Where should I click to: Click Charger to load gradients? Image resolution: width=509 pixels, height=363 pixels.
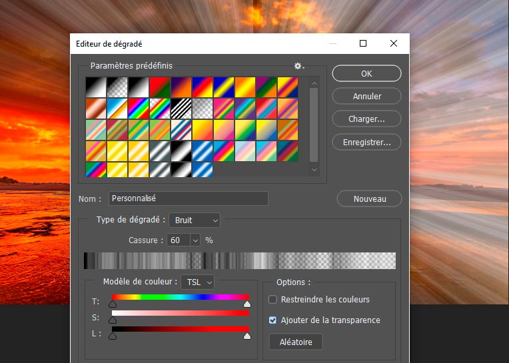[x=366, y=119]
